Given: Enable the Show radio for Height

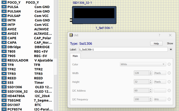Looking at the screenshot, I should click(x=169, y=82).
